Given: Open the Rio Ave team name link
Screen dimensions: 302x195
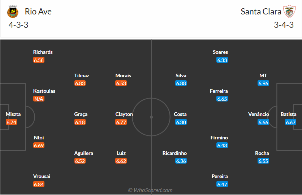Looking at the screenshot, I should 38,12.
